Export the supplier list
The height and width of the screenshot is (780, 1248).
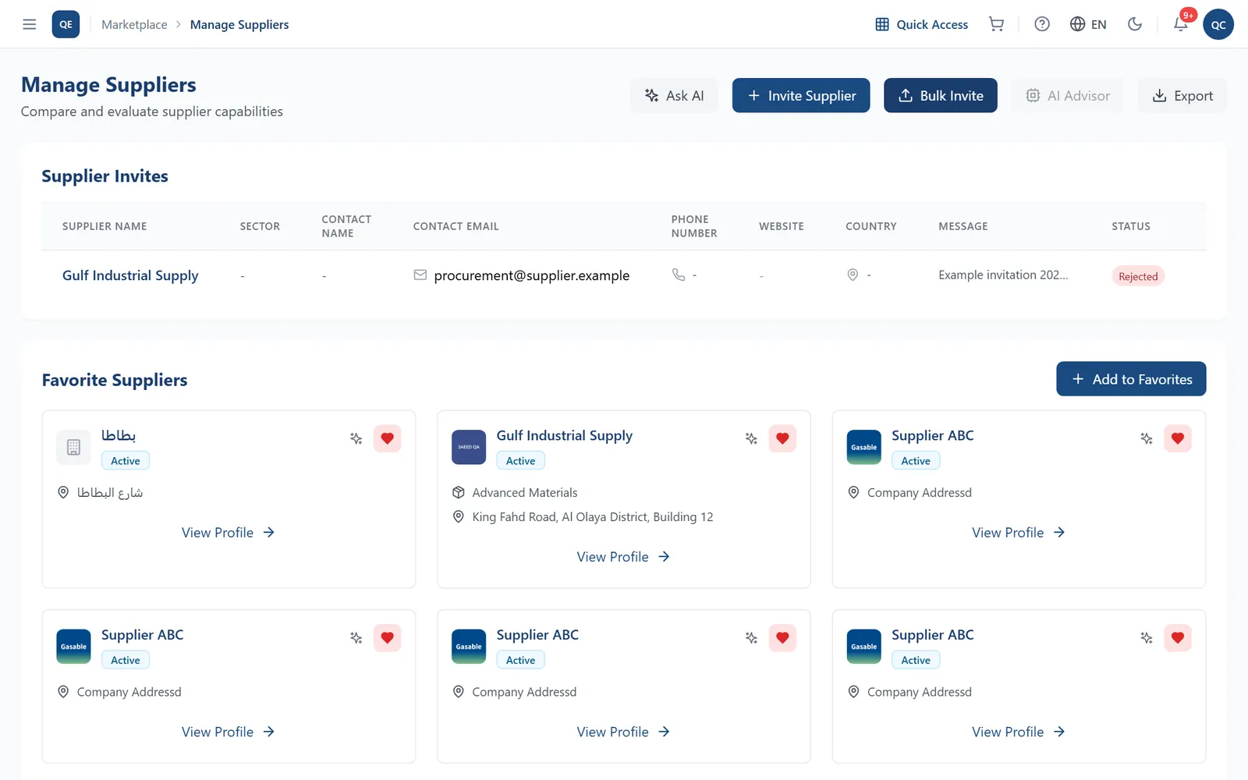[1182, 95]
